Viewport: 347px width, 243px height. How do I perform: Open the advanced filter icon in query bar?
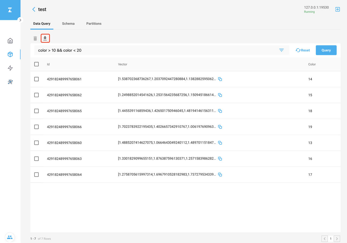pyautogui.click(x=281, y=50)
